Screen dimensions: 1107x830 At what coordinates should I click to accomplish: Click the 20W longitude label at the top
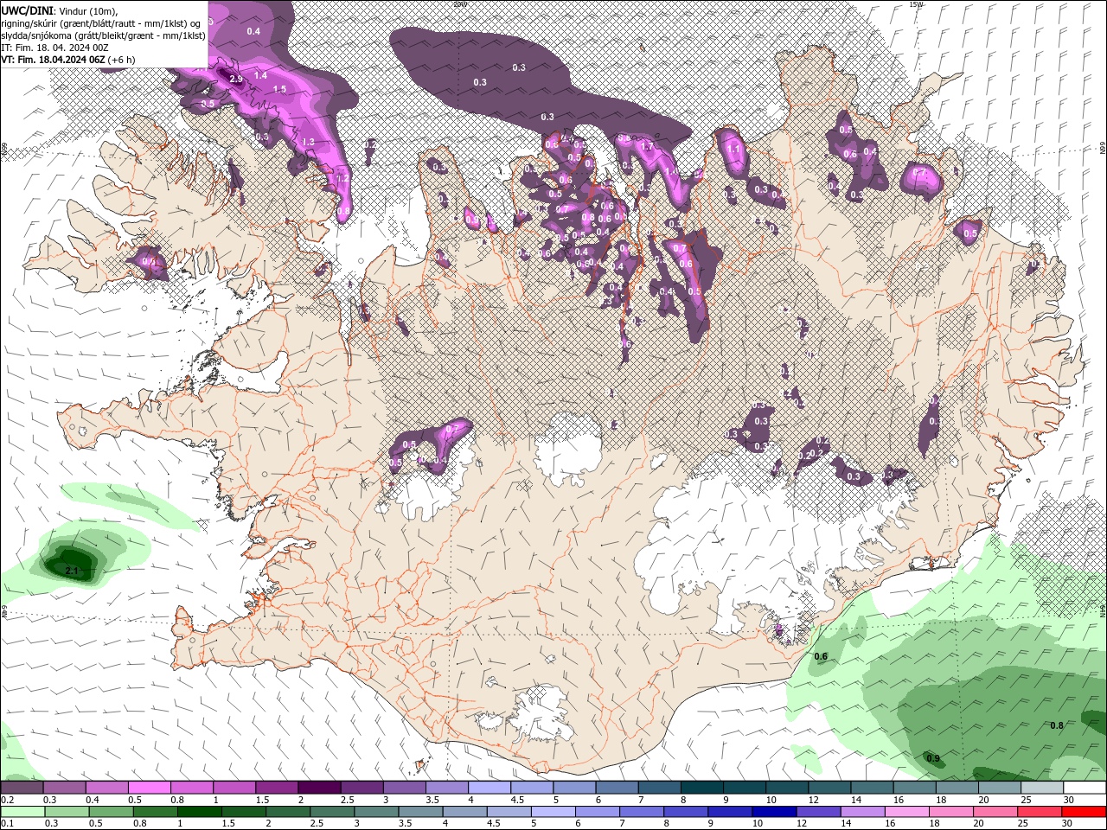[459, 4]
